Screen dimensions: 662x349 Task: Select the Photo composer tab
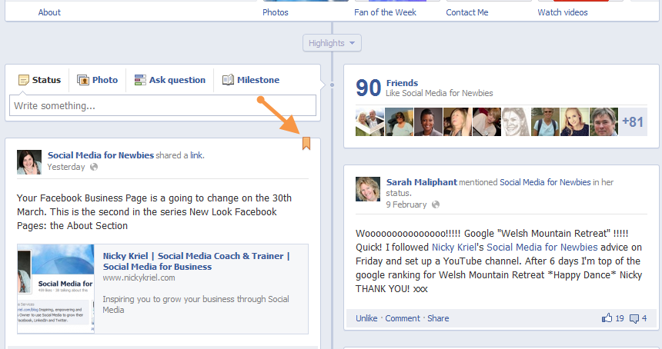[x=98, y=80]
